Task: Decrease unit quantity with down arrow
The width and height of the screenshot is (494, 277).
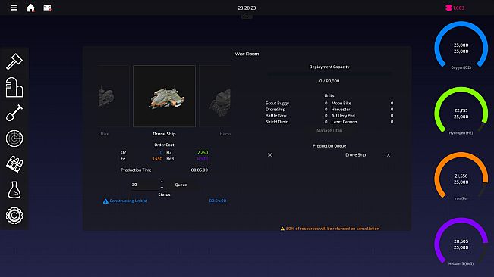Action: (162, 188)
